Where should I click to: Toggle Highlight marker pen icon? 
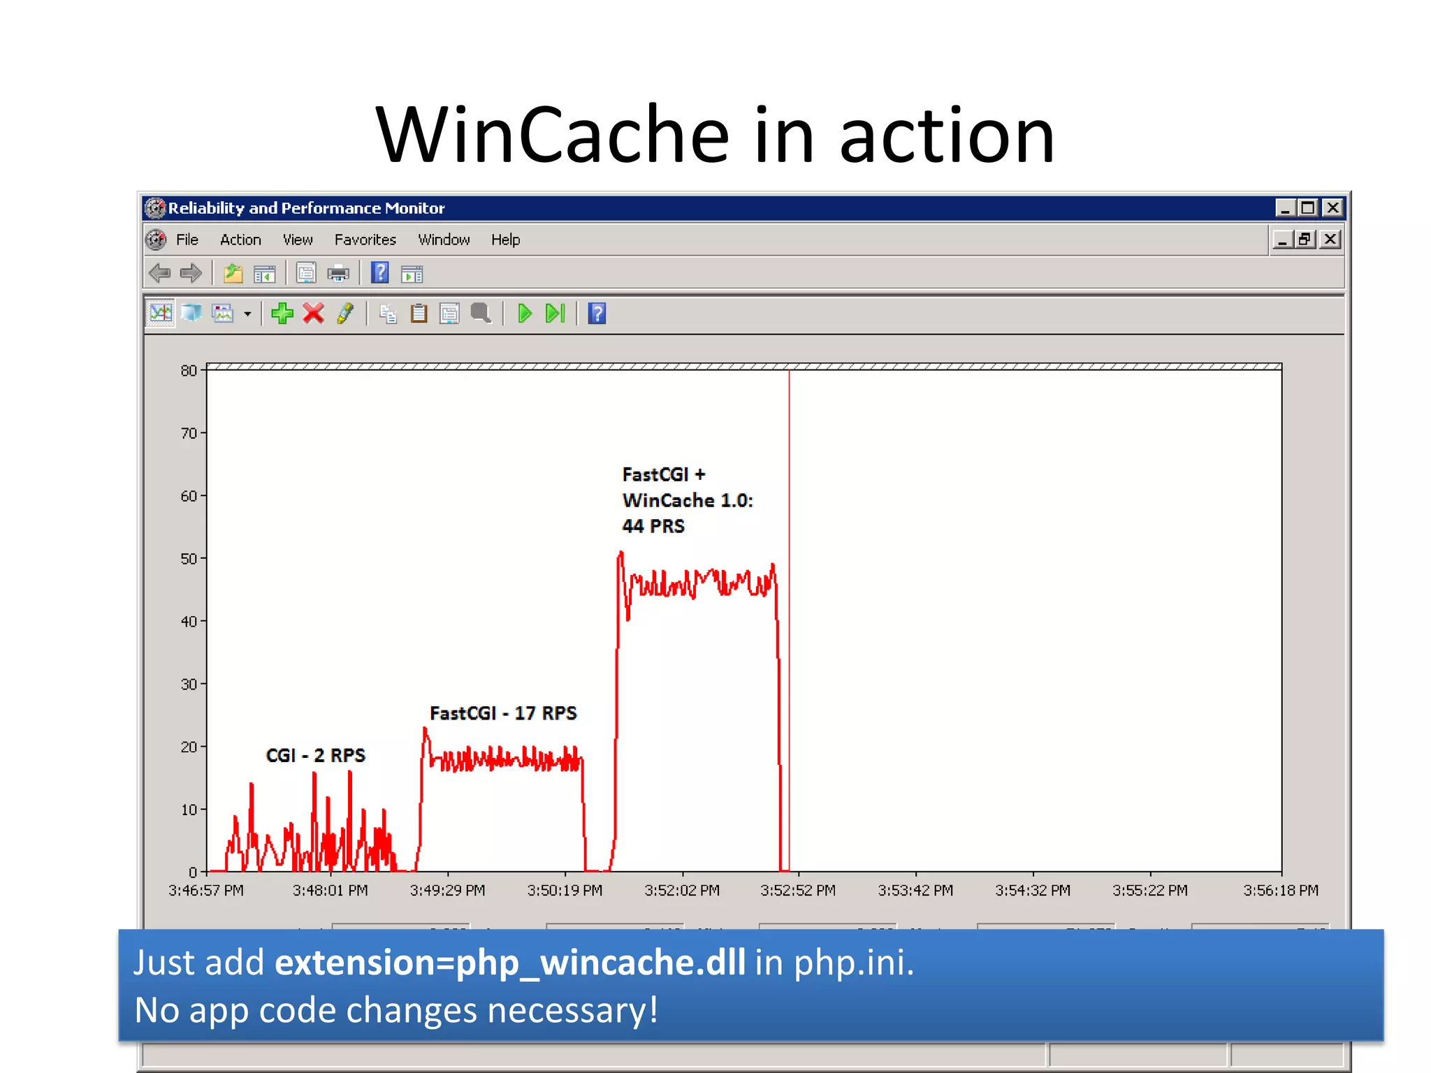click(x=345, y=313)
